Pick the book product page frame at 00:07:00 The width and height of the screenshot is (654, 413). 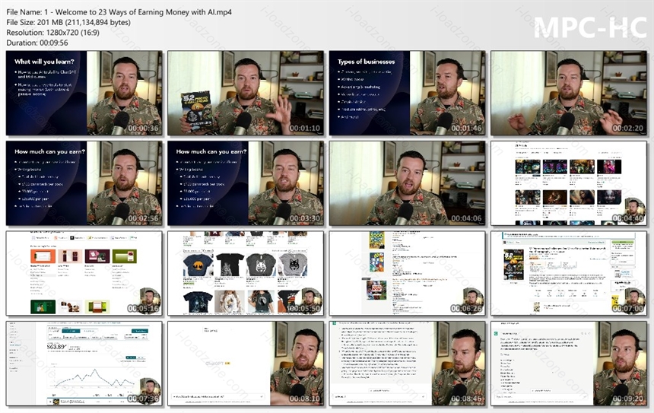pyautogui.click(x=569, y=273)
